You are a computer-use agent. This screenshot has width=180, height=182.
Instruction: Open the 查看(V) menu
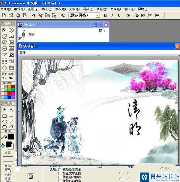33,9
